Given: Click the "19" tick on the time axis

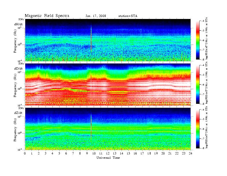Looking at the screenshot, I should (156, 153).
